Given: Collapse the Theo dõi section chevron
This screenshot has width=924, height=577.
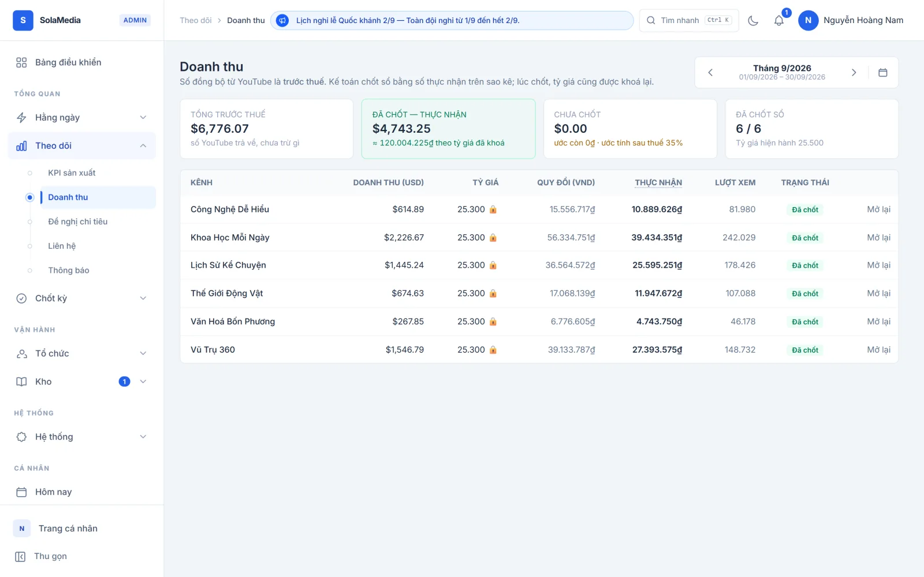Looking at the screenshot, I should click(143, 146).
